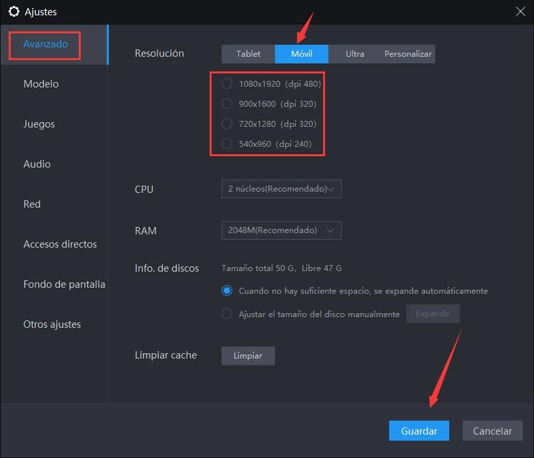
Task: Open the CPU núcleos dropdown
Action: point(281,189)
